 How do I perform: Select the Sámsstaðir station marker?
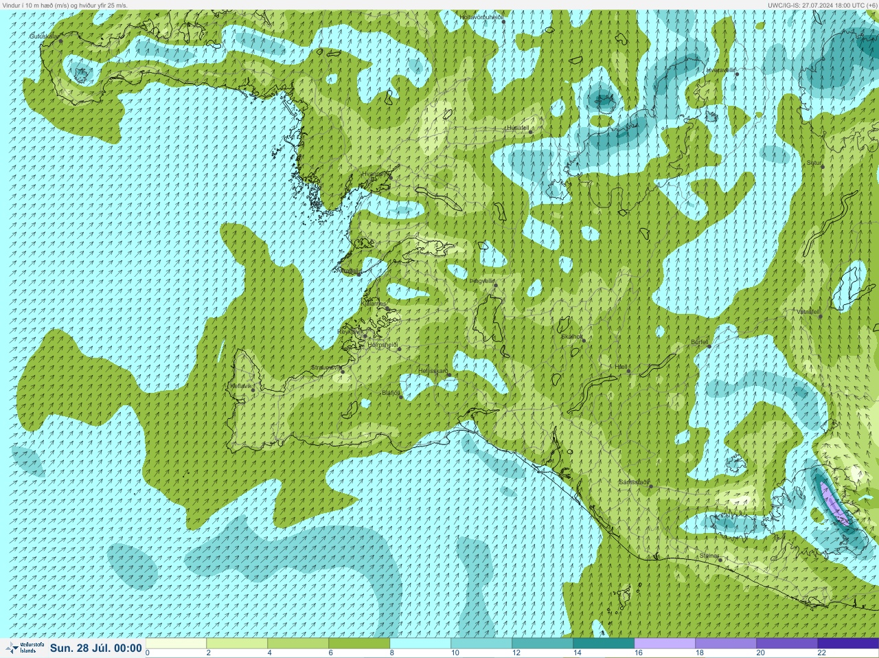point(650,486)
